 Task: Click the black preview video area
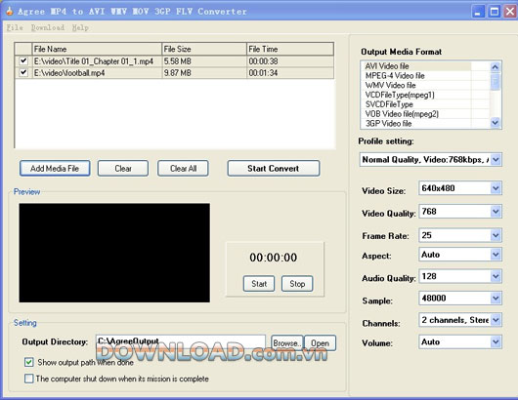[114, 253]
